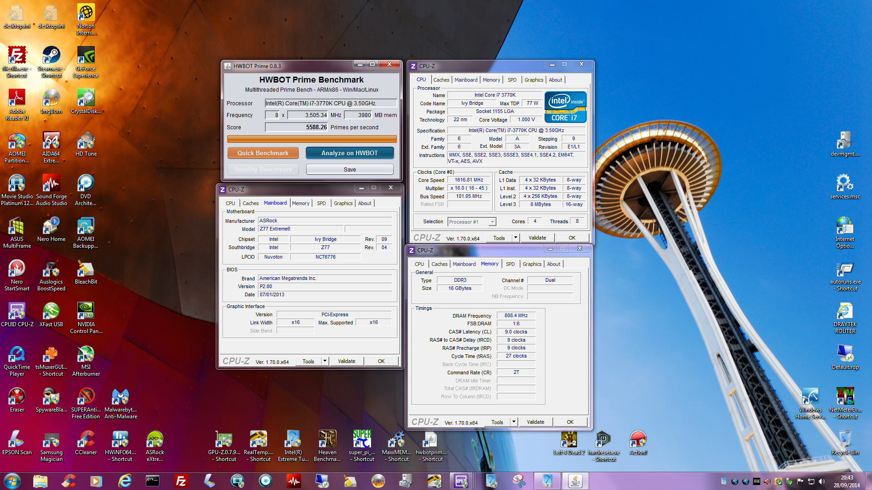Click the volume icon in system tray
The image size is (872, 490).
(x=822, y=481)
